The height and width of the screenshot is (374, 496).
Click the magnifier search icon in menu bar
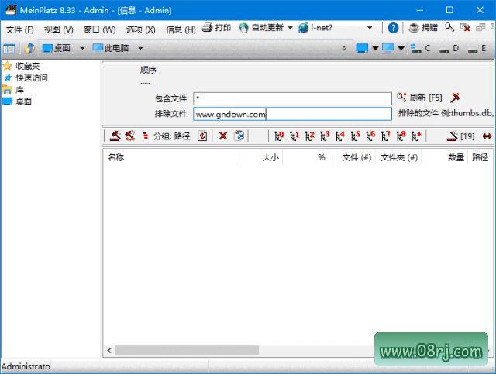tap(449, 28)
